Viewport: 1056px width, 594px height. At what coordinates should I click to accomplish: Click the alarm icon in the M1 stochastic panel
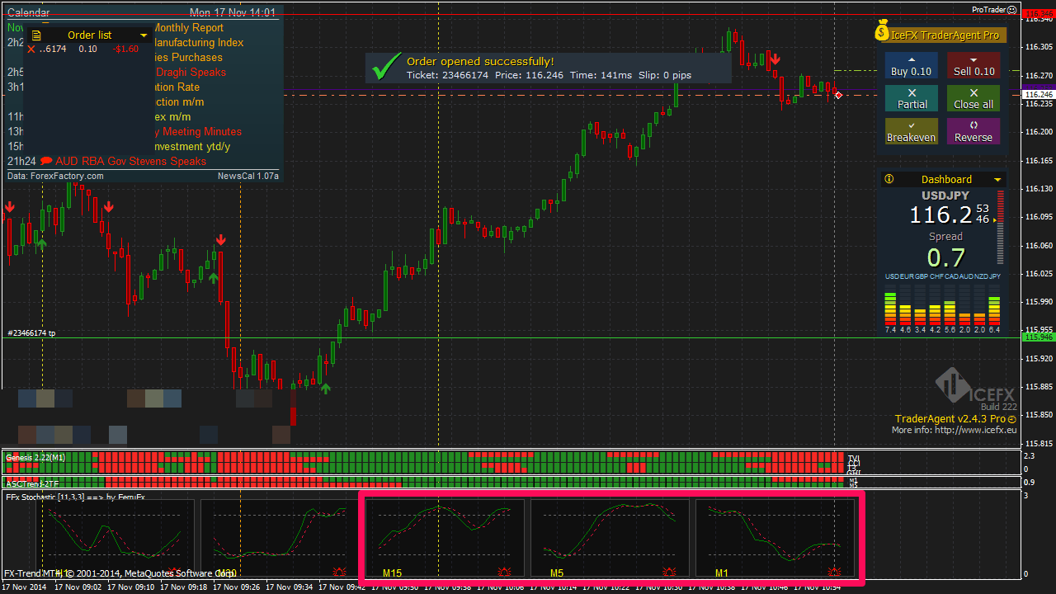tap(835, 571)
